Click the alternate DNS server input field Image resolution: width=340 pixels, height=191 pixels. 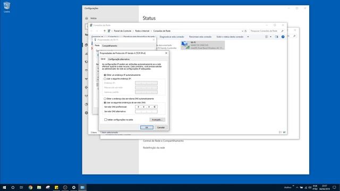click(147, 111)
